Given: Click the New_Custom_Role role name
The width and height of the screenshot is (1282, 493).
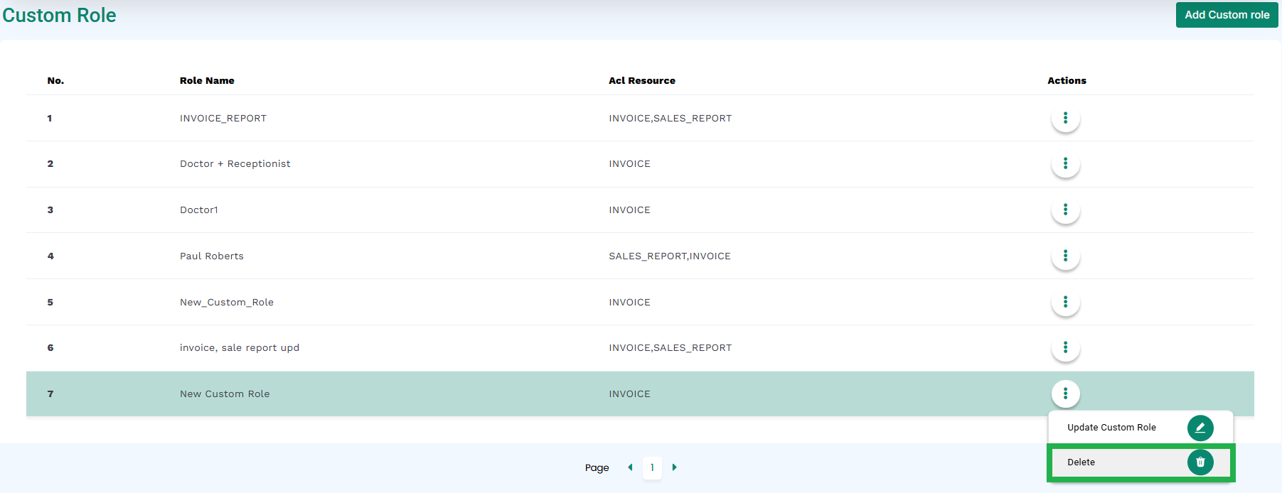Looking at the screenshot, I should click(227, 303).
